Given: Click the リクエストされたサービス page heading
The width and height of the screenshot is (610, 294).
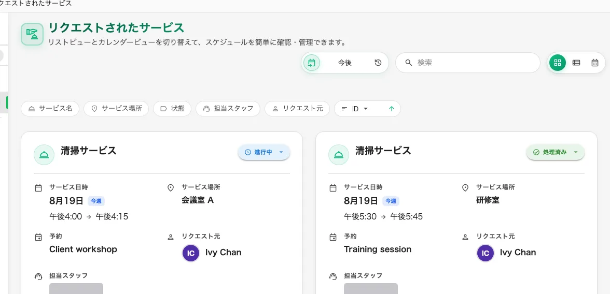Looking at the screenshot, I should pos(116,28).
